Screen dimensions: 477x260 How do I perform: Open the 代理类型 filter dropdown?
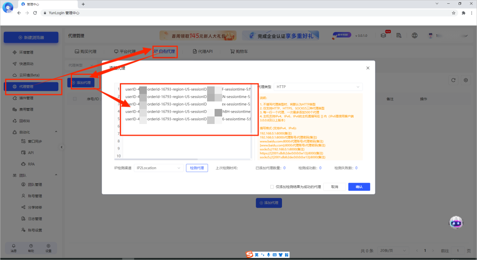pos(81,65)
